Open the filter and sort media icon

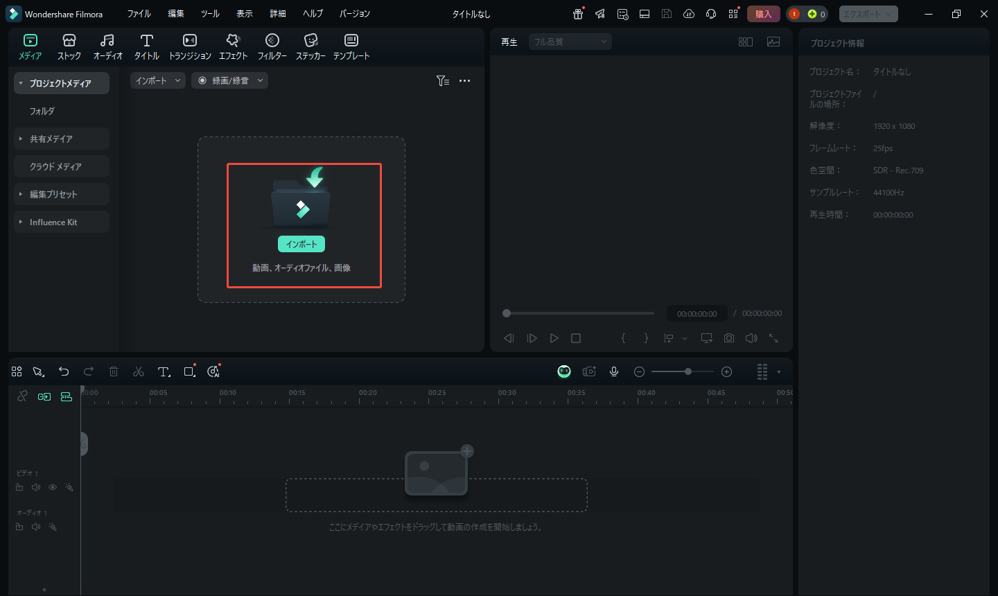[x=443, y=81]
